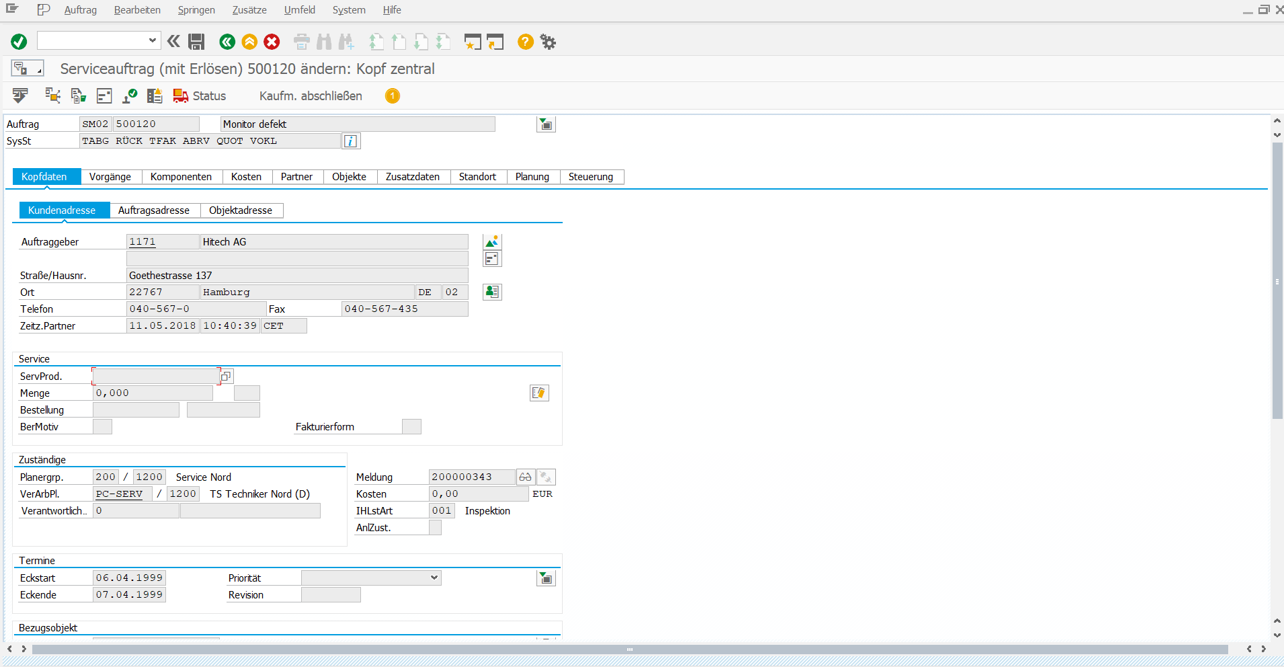This screenshot has height=667, width=1284.
Task: Open the Zusätze menu
Action: (x=249, y=10)
